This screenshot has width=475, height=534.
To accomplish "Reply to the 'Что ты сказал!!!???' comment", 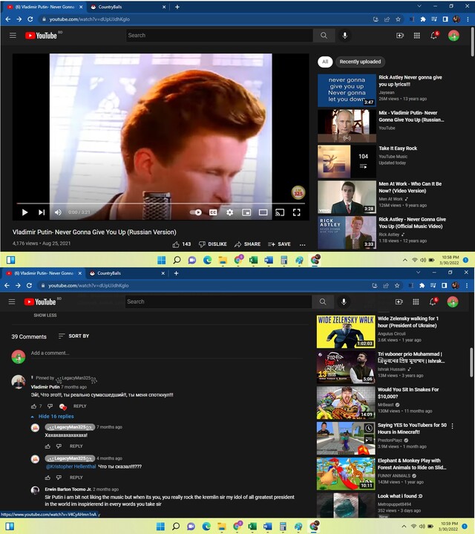I will 76,478.
